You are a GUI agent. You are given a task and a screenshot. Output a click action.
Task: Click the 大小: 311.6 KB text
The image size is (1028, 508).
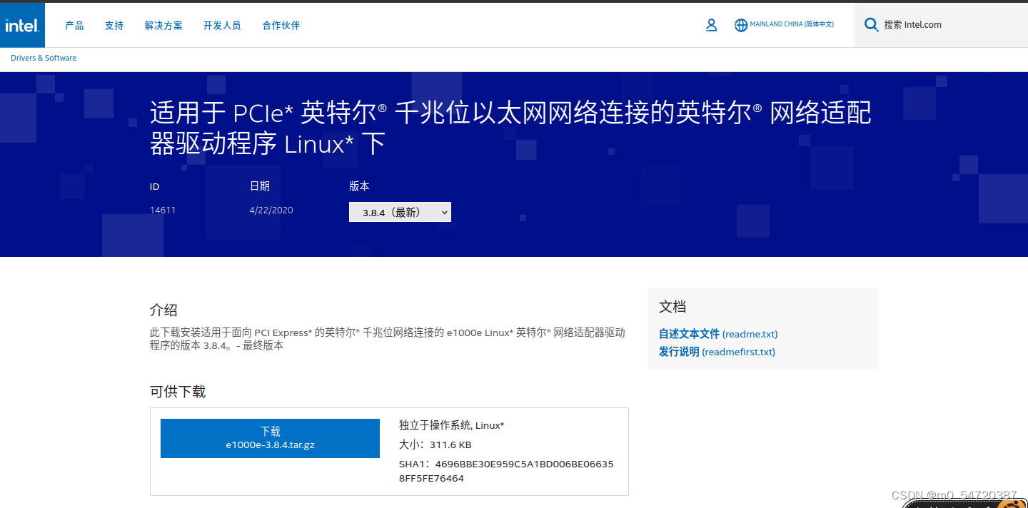435,444
